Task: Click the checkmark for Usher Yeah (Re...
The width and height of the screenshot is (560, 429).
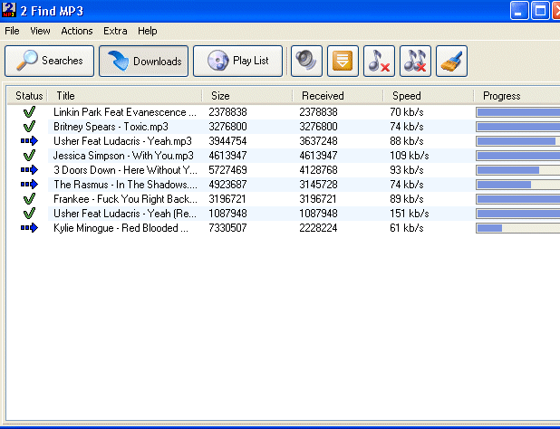Action: tap(29, 214)
